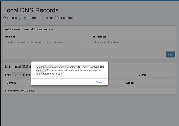The image size is (179, 126).
Task: Click the 'Showing 0 to 0 of 0 entries' text
Action: pyautogui.click(x=20, y=91)
